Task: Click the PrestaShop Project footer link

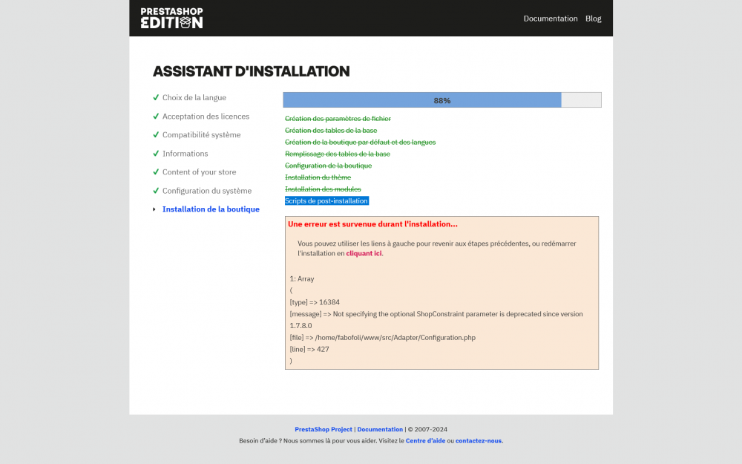Action: 324,429
